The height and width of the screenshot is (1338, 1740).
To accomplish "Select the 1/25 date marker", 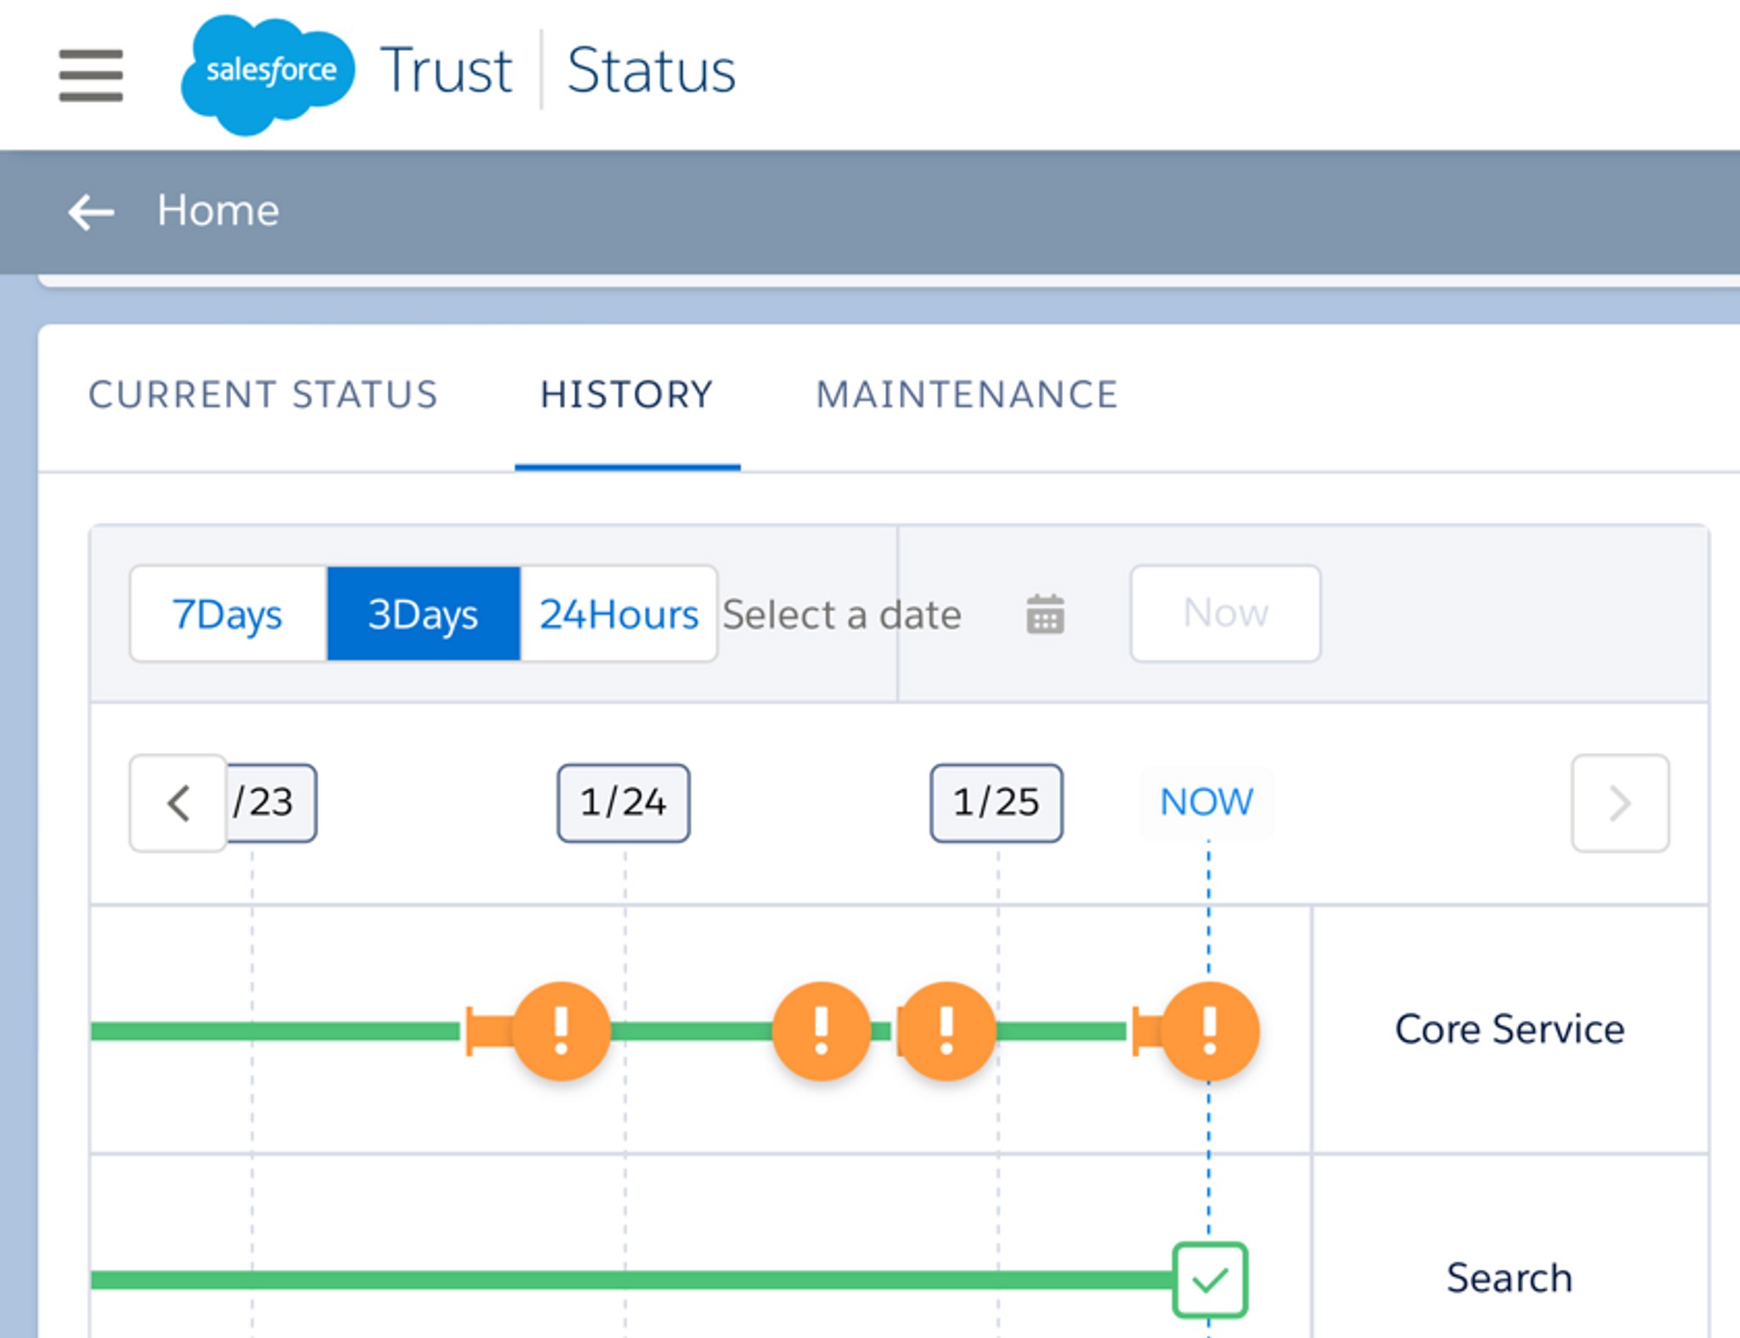I will pos(997,802).
